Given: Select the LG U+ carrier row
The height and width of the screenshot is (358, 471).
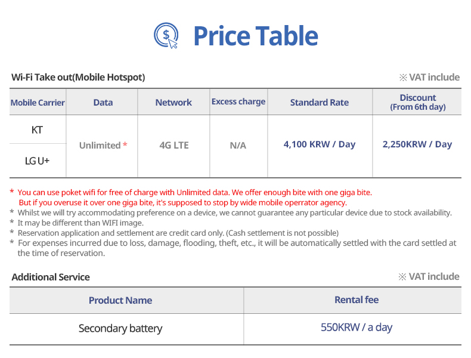Looking at the screenshot, I should [x=38, y=161].
